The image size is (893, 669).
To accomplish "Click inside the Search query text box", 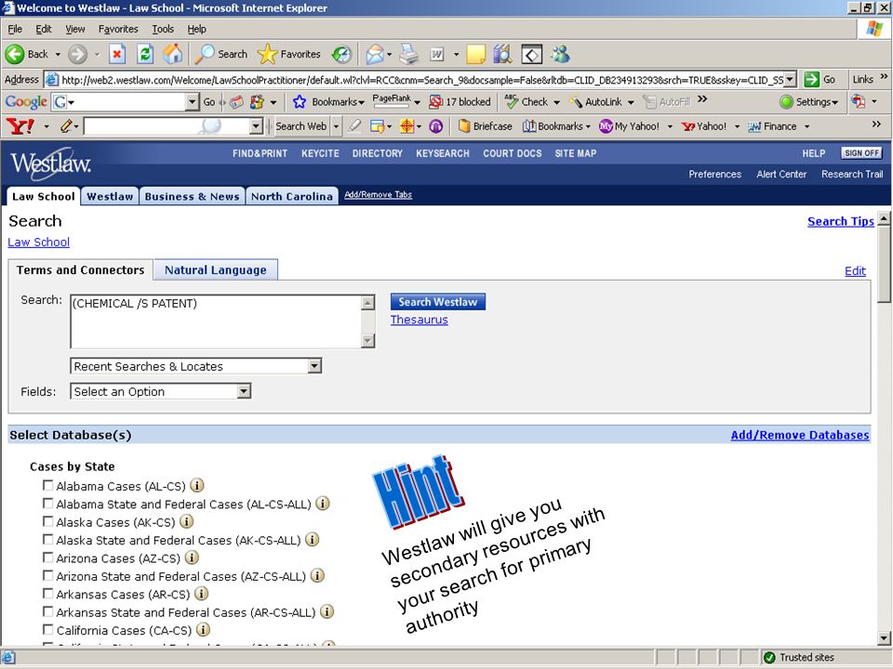I will coord(216,321).
